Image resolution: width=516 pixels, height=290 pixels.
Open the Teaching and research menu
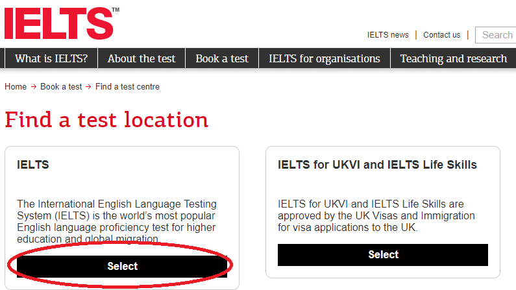click(x=454, y=58)
